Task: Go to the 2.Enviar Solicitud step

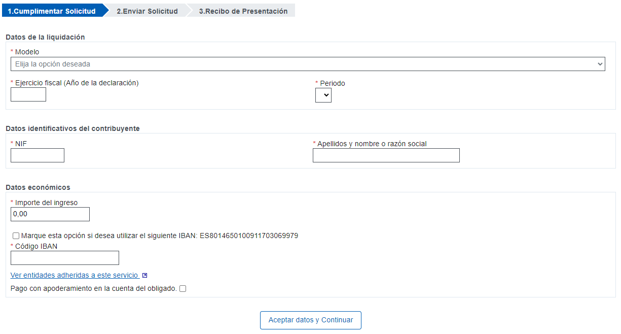Action: click(x=147, y=11)
